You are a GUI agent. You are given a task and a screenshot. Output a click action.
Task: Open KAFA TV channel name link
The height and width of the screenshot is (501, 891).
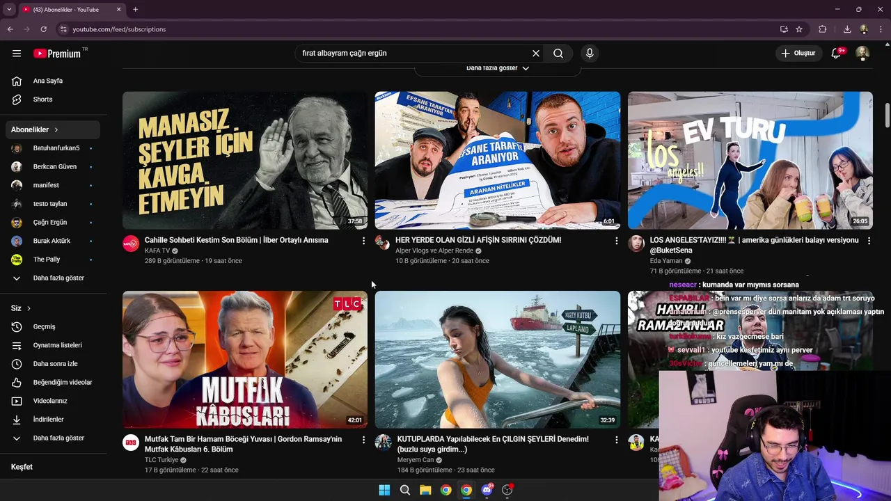pos(157,250)
